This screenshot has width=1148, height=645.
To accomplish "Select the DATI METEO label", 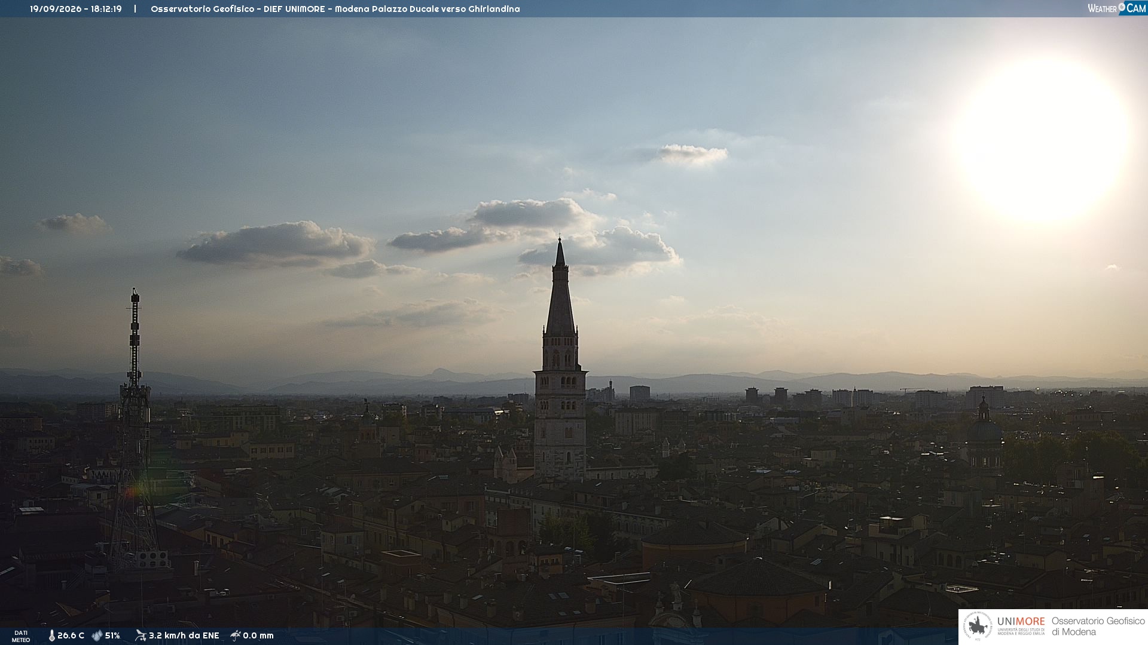I will (x=21, y=636).
